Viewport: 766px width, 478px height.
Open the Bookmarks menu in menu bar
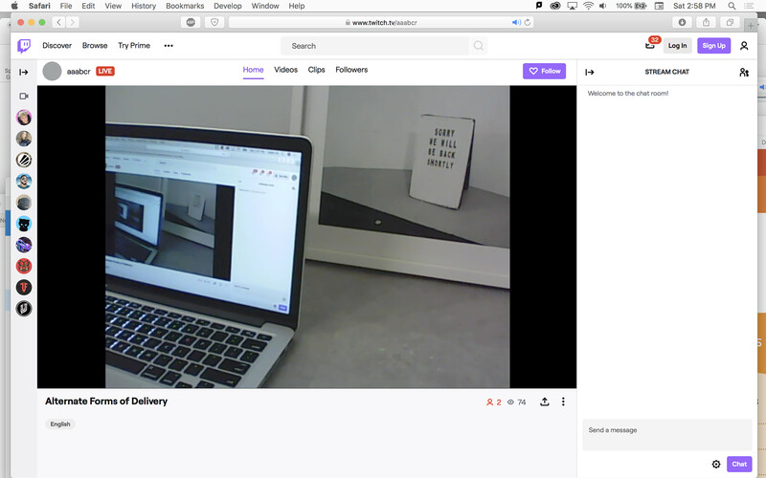coord(185,6)
